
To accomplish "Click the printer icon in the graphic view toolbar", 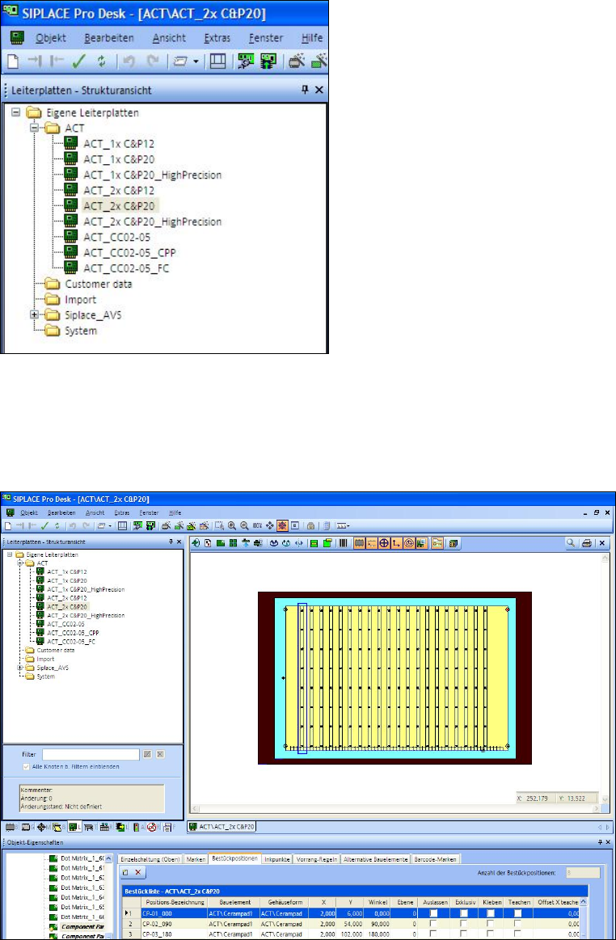I will pos(587,543).
